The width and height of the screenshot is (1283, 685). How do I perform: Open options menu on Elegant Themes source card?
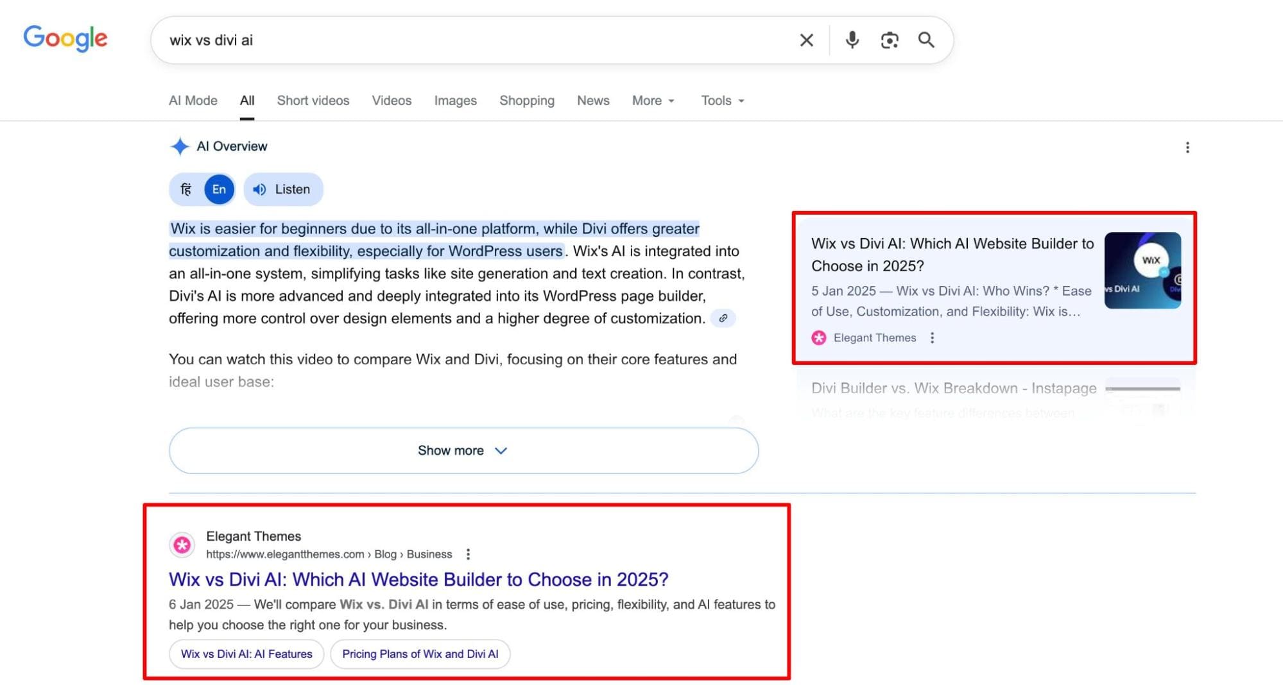click(x=932, y=338)
